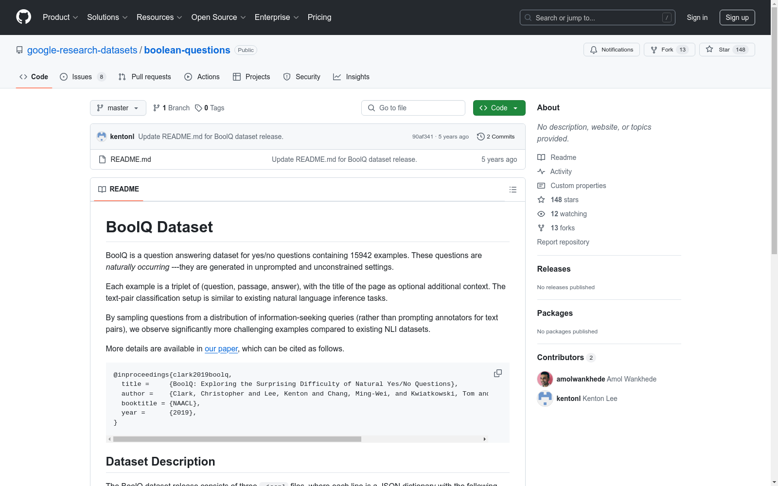The height and width of the screenshot is (486, 778).
Task: Click the Go to file search field
Action: [413, 108]
